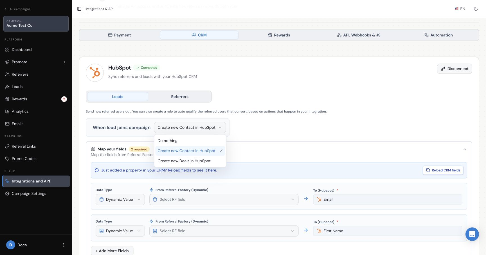The image size is (486, 255).
Task: Open Promo Codes page
Action: [x=36, y=159]
